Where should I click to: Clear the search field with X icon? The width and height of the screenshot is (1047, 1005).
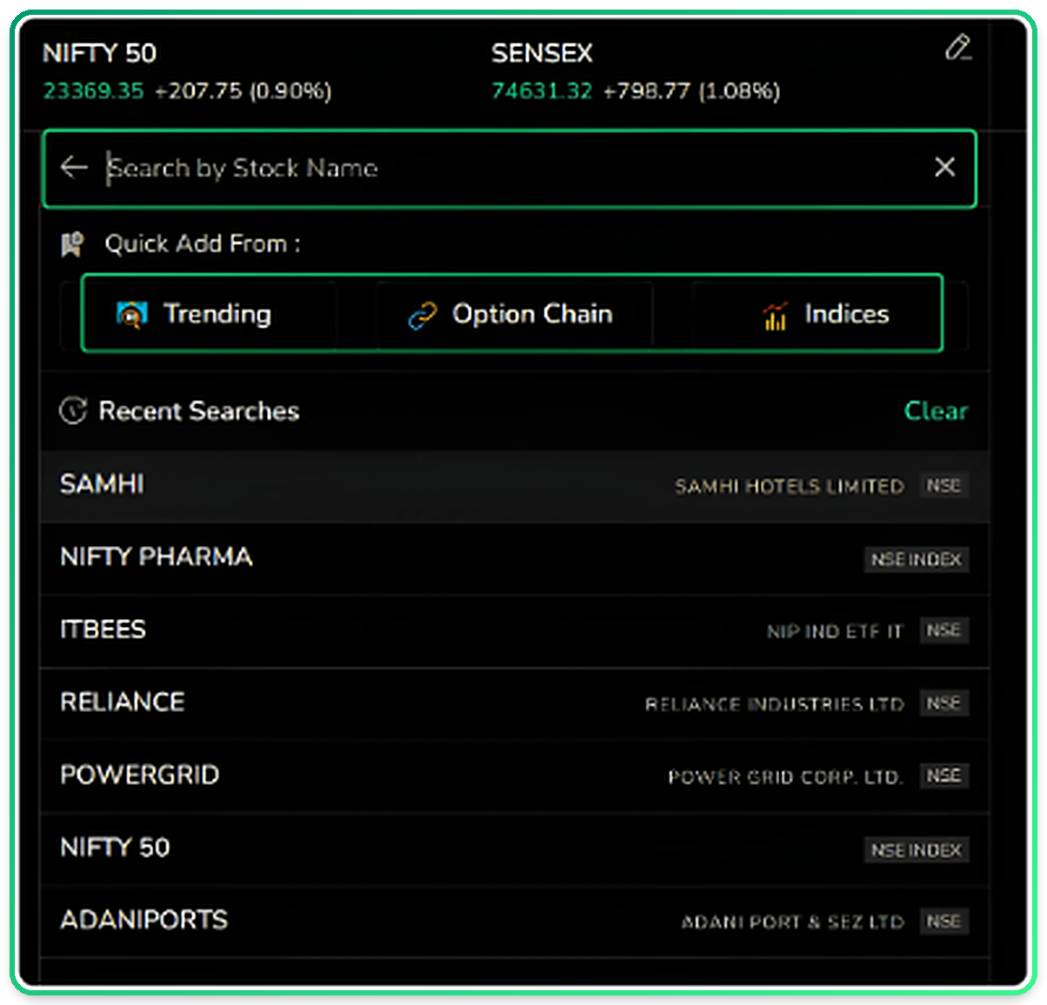point(944,167)
